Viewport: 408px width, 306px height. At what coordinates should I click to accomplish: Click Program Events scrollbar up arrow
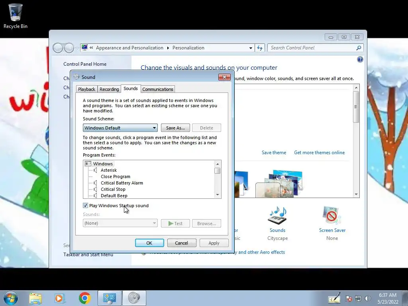218,164
